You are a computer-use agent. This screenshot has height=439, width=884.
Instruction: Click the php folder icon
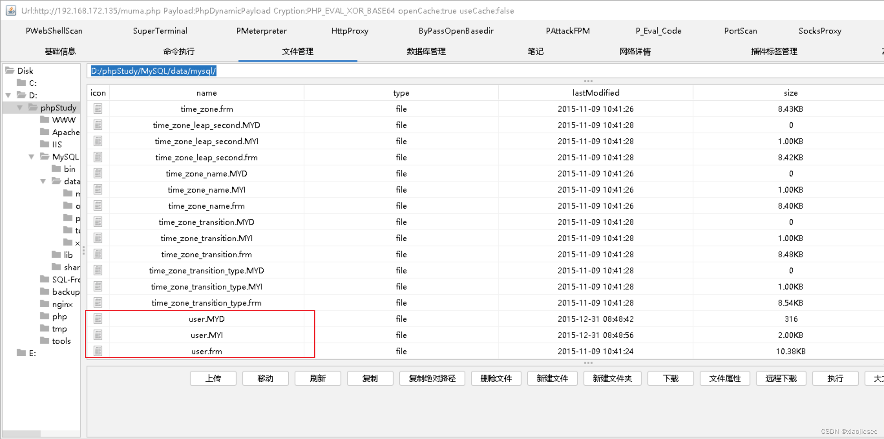click(x=45, y=316)
